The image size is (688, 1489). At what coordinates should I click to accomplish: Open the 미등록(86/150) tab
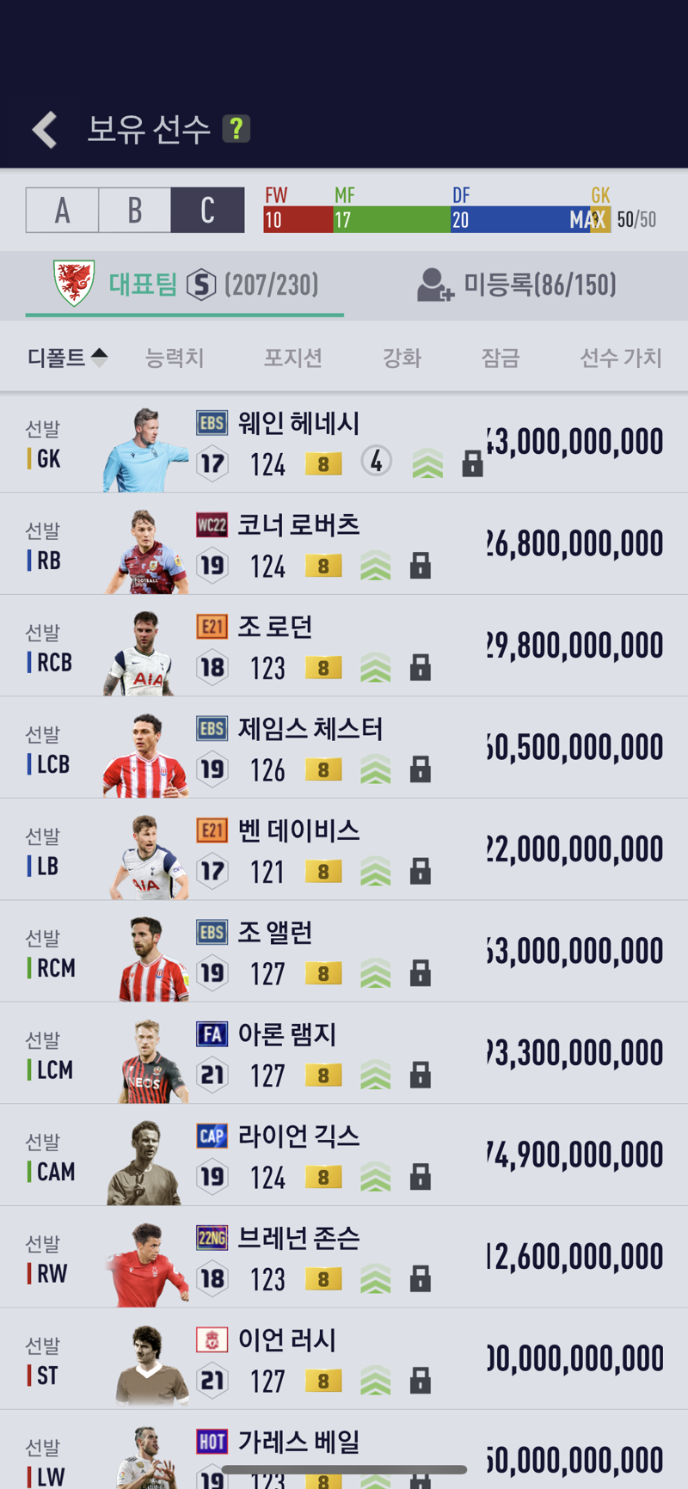(517, 285)
